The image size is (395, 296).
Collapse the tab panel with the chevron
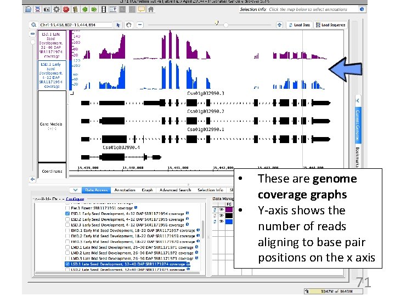(x=75, y=190)
